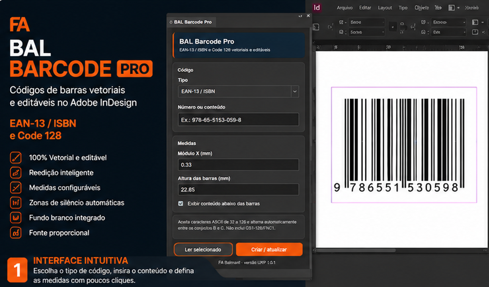Click the horizontal scrollbar under the InDesign document
Screen dimensions: 489x287
click(356, 250)
